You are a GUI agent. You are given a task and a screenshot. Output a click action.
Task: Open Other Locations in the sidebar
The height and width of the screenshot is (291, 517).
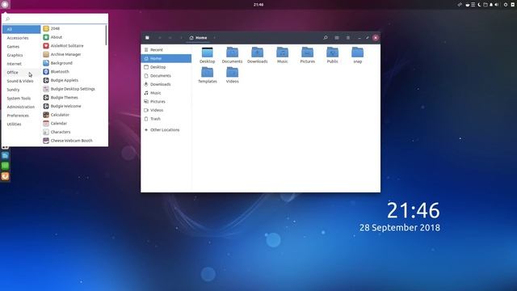[166, 129]
